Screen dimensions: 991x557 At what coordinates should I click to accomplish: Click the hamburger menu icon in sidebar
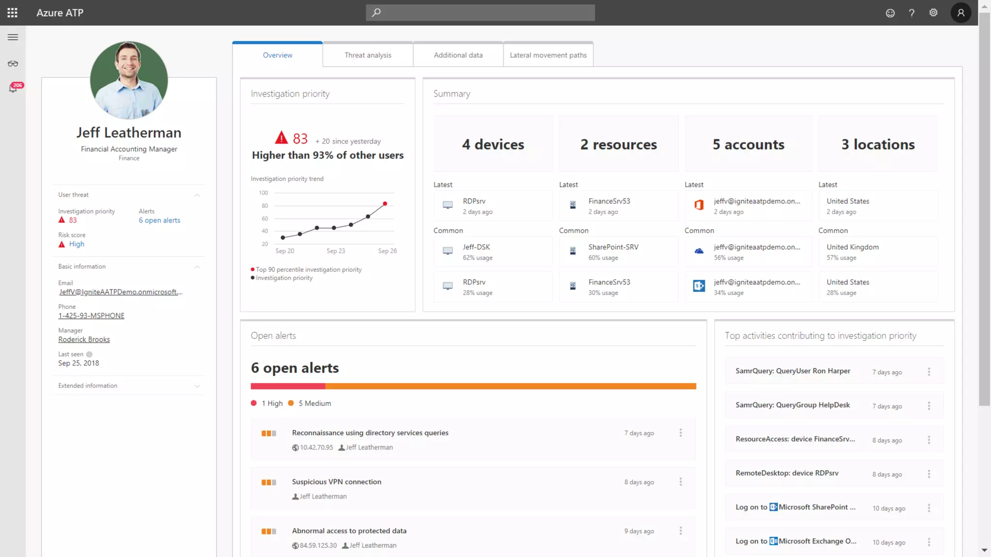[13, 37]
